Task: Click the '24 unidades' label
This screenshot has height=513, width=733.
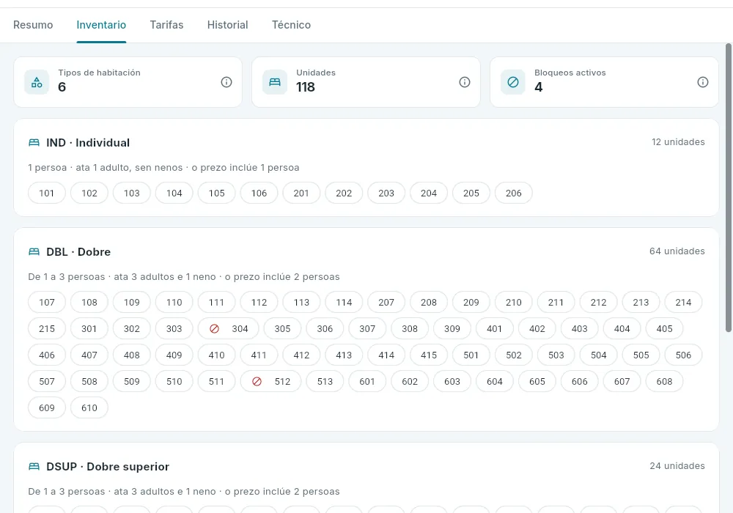Action: coord(677,466)
